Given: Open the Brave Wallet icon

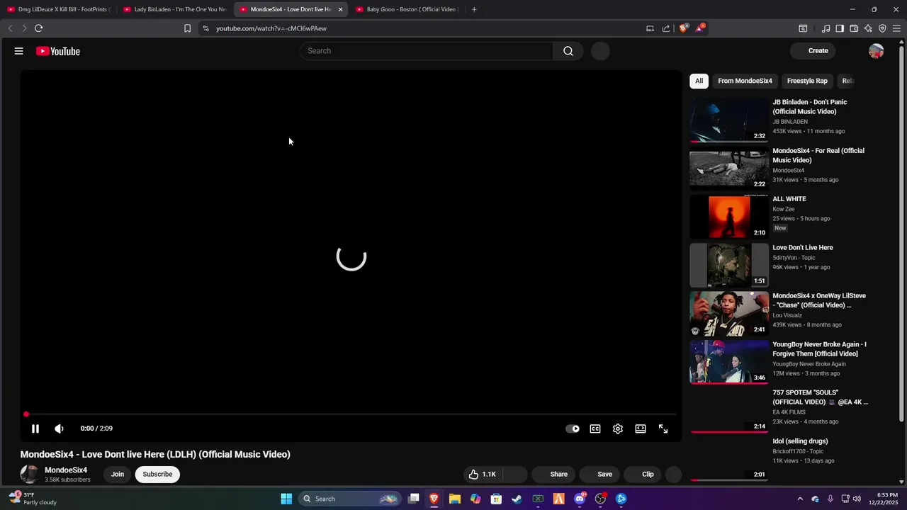Looking at the screenshot, I should pyautogui.click(x=854, y=28).
